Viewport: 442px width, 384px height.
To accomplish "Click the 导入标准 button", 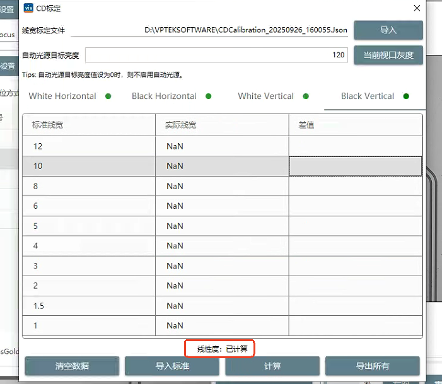I will click(x=172, y=366).
